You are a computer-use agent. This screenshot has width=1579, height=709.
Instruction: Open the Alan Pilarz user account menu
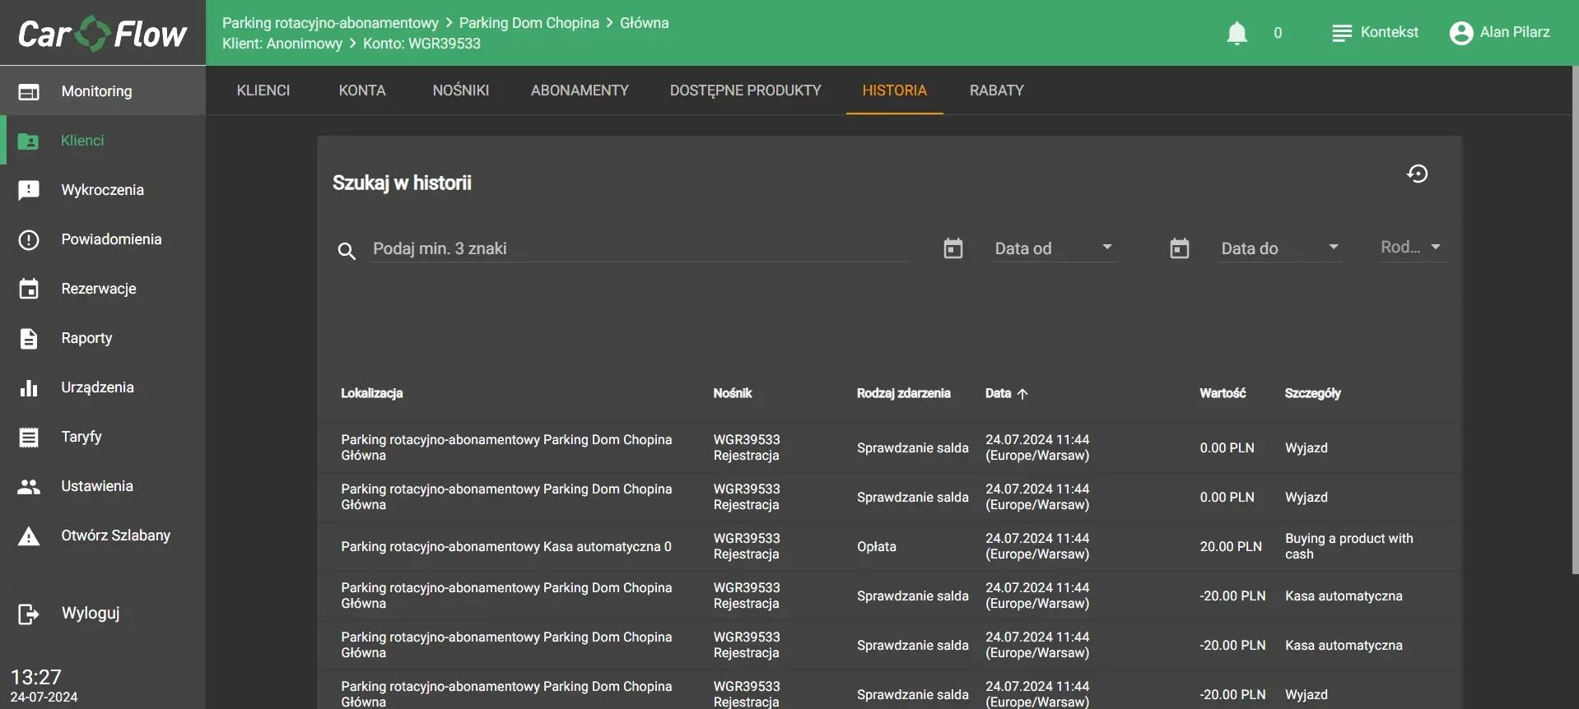pyautogui.click(x=1499, y=33)
